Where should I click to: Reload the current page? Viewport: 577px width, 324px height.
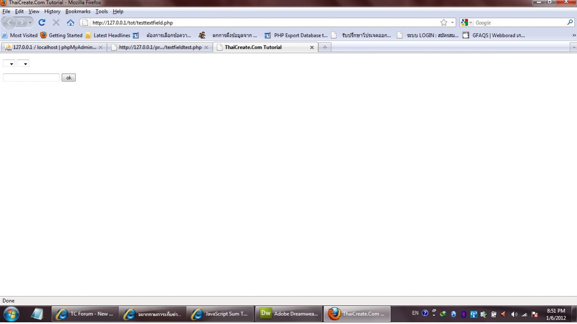41,23
